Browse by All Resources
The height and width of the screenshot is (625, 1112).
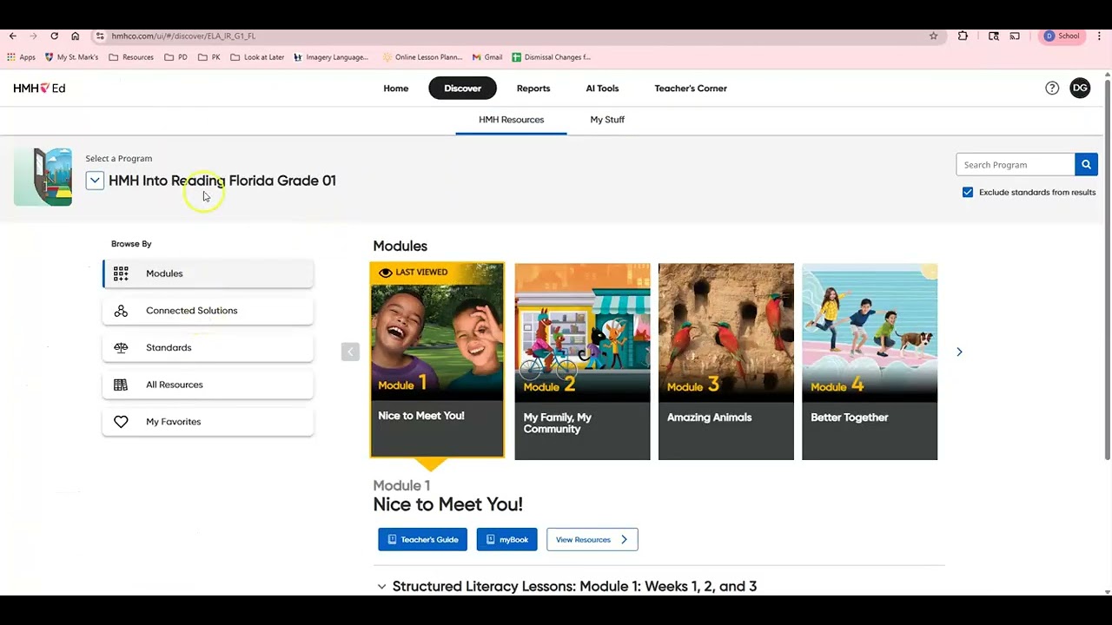pos(208,385)
